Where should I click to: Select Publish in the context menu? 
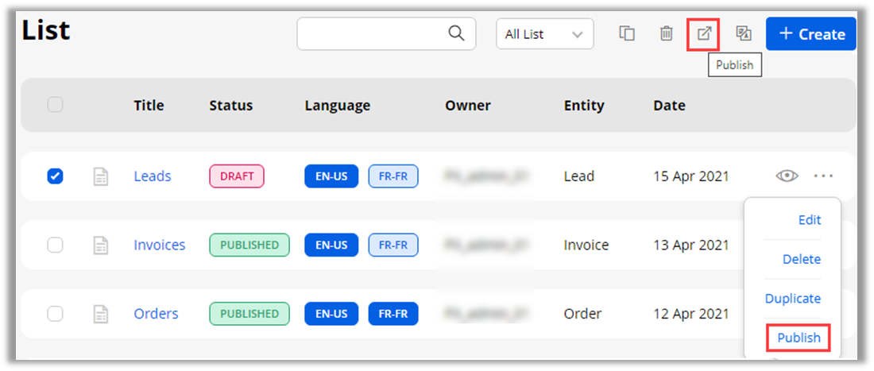[x=799, y=338]
